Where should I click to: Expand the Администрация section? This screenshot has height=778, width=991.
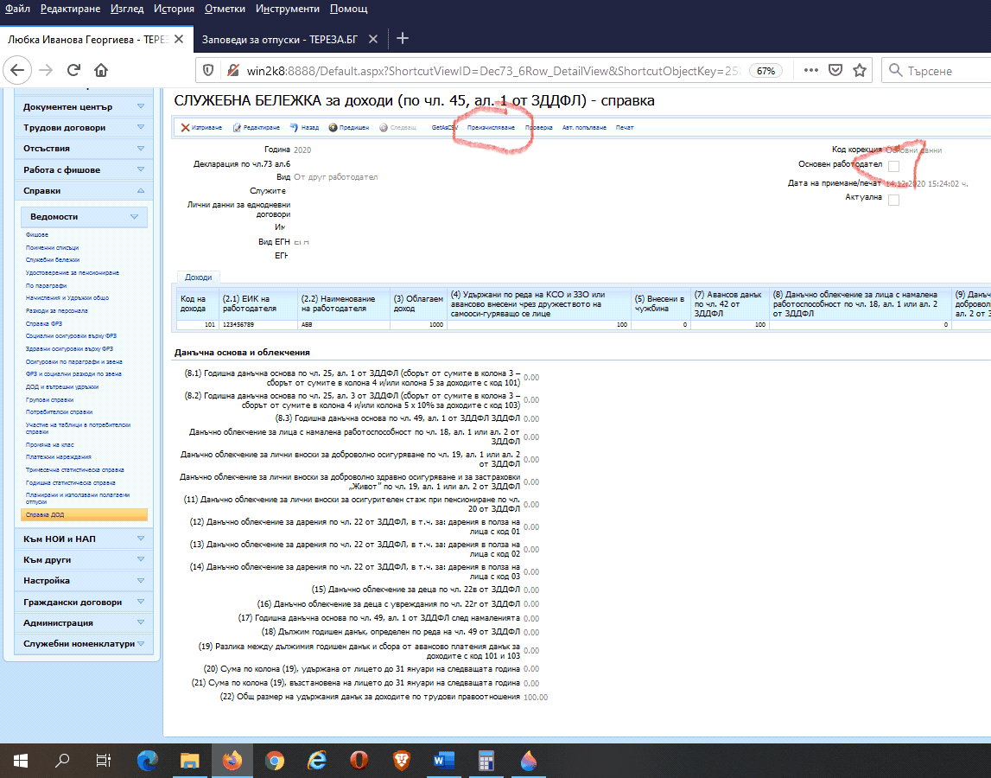[84, 623]
